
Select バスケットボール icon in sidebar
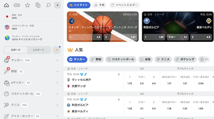pos(6,94)
